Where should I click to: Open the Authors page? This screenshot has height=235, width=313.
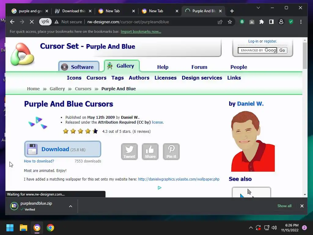(139, 78)
